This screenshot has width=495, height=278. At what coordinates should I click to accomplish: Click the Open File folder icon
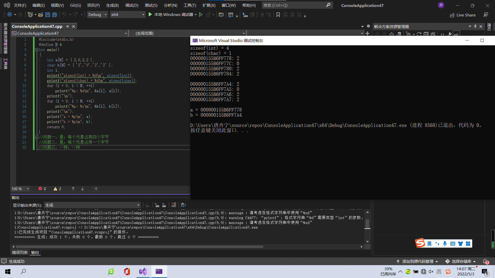(x=40, y=15)
